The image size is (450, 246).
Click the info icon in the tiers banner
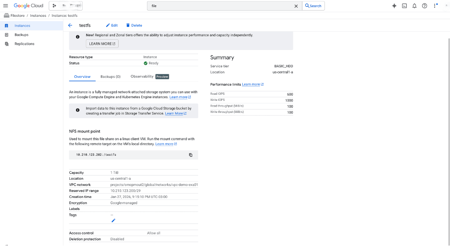click(x=77, y=37)
